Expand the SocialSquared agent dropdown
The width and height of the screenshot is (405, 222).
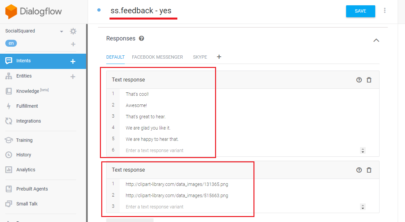(x=62, y=31)
